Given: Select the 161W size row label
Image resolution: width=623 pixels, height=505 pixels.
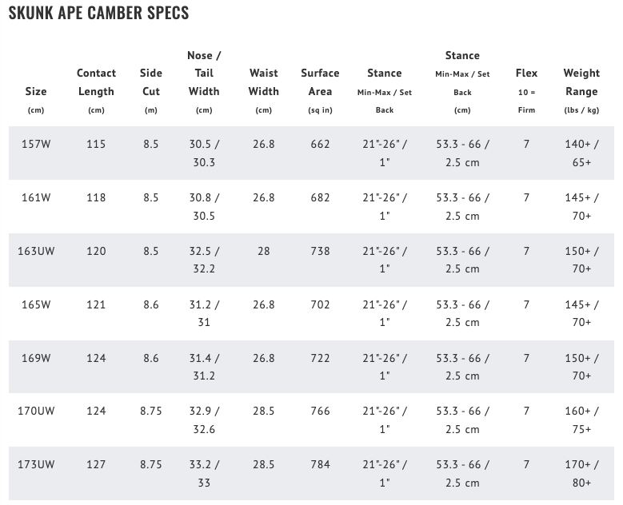Looking at the screenshot, I should coord(36,197).
